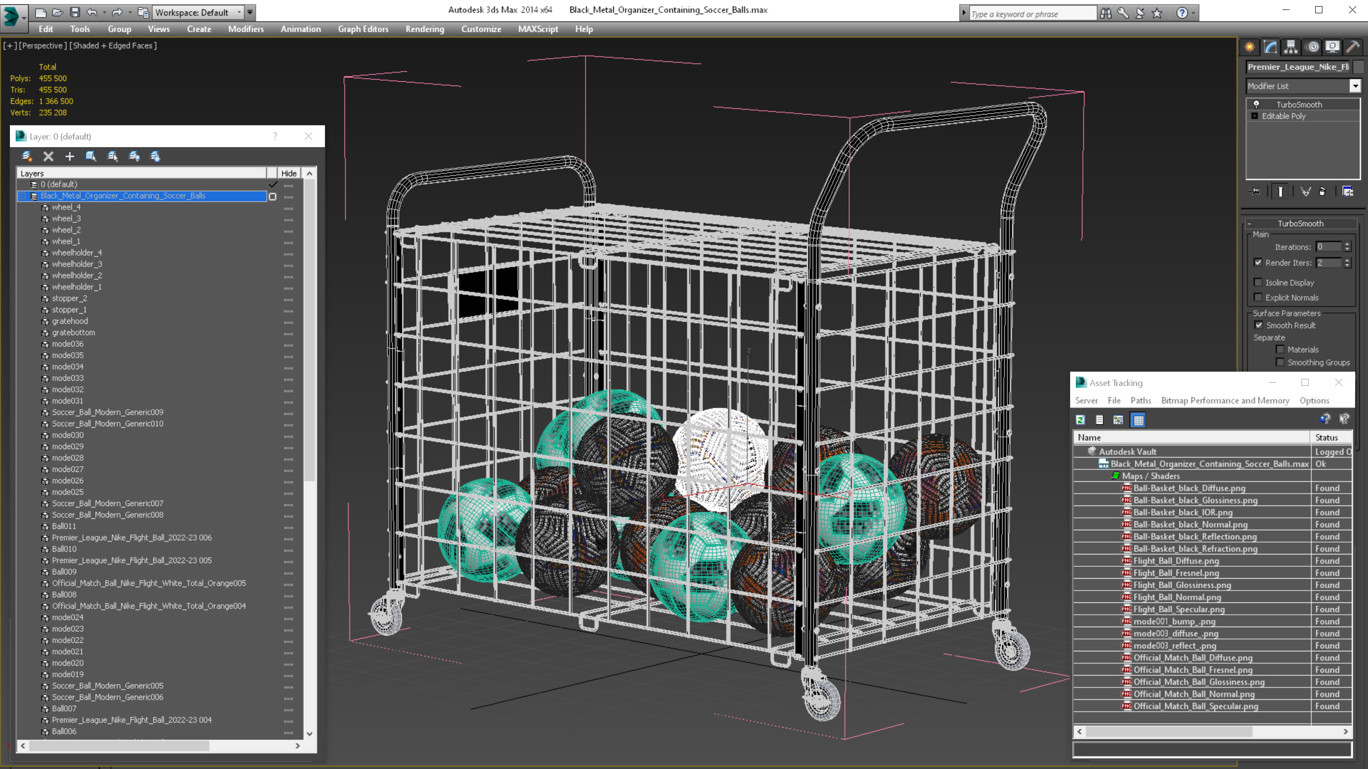Click the Freeze/Unfreeze All Layers icon
The width and height of the screenshot is (1368, 769).
click(x=155, y=156)
